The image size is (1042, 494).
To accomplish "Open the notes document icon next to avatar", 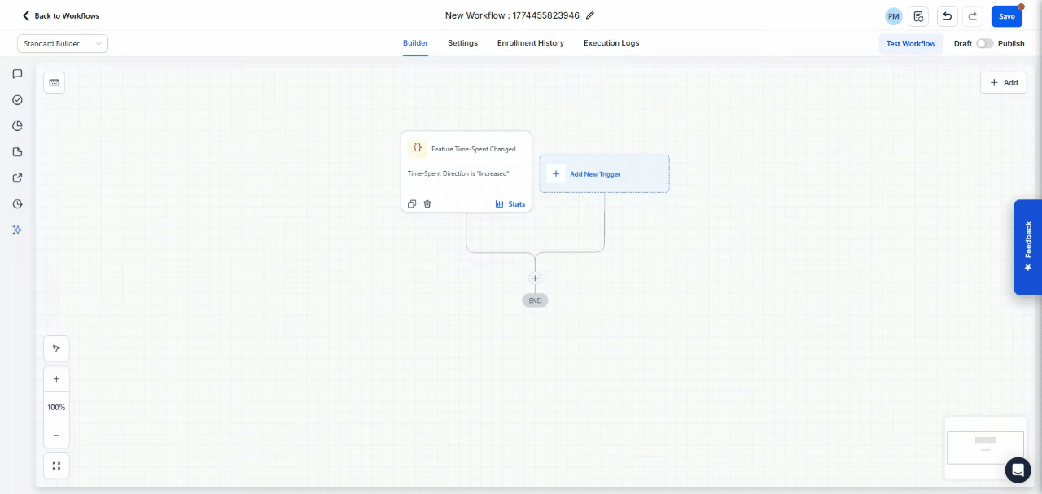I will (918, 16).
